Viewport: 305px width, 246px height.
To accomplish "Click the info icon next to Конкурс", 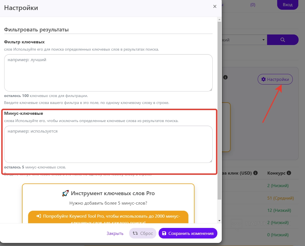I will point(289,173).
